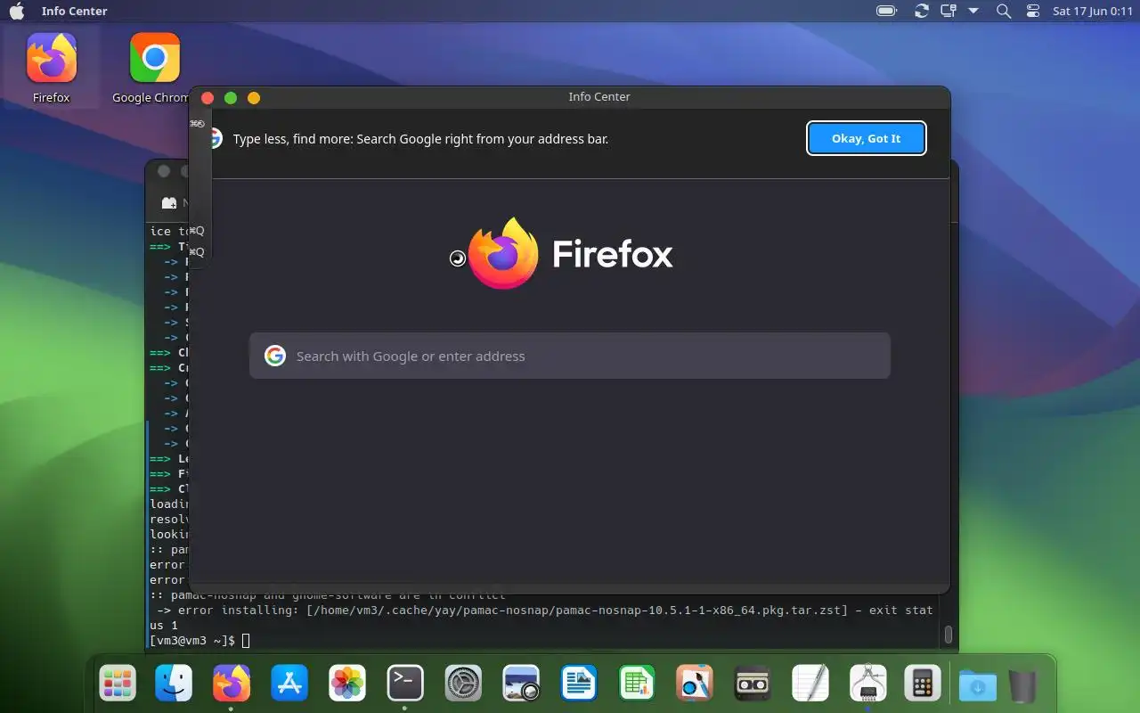Image resolution: width=1140 pixels, height=713 pixels.
Task: Open the text editor notepad icon
Action: pos(810,684)
